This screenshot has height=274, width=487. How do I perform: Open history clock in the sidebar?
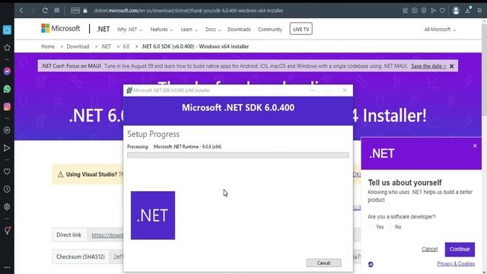tap(7, 190)
